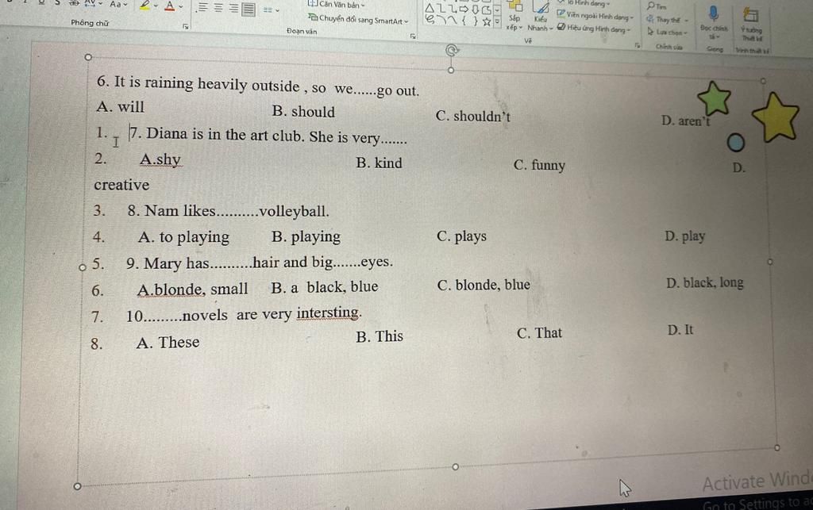Click misspelled word 'intersting'

(328, 313)
